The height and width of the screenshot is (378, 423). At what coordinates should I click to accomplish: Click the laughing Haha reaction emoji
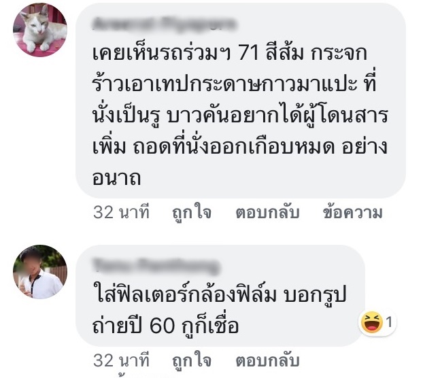371,322
